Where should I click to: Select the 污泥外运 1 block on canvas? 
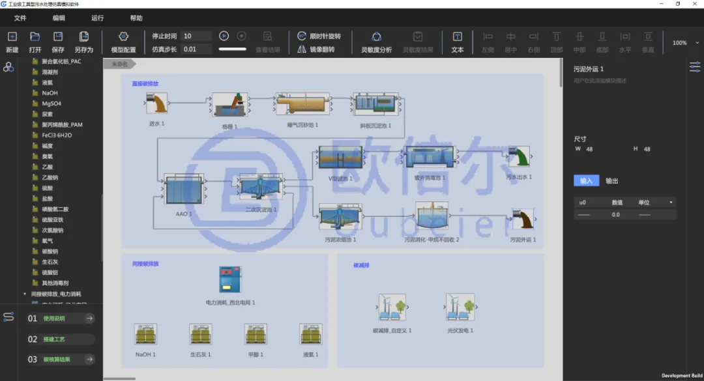[x=523, y=219]
